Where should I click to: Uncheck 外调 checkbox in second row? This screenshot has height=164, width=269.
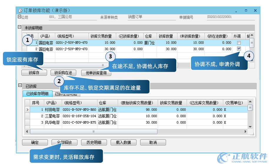pyautogui.click(x=239, y=49)
